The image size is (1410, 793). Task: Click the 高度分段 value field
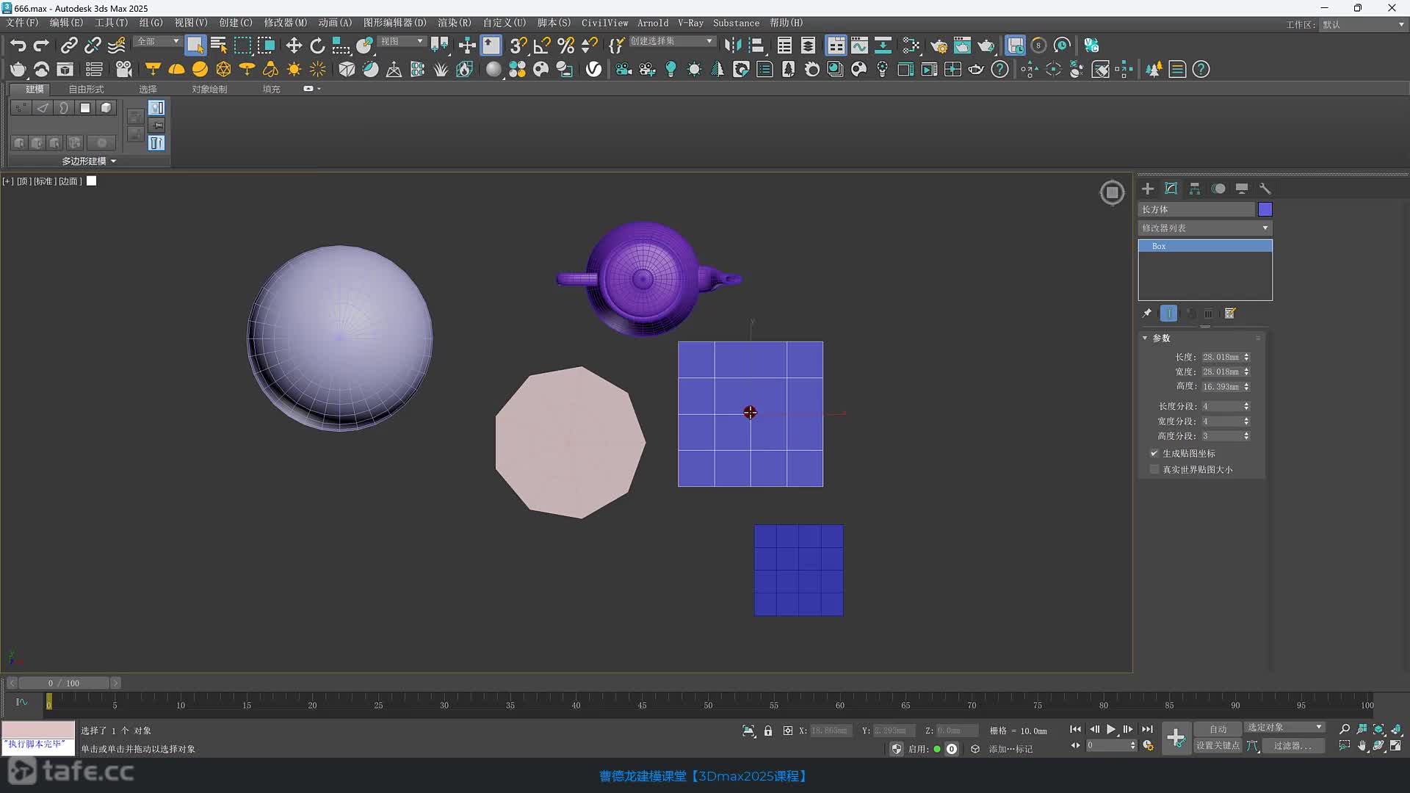[1221, 436]
